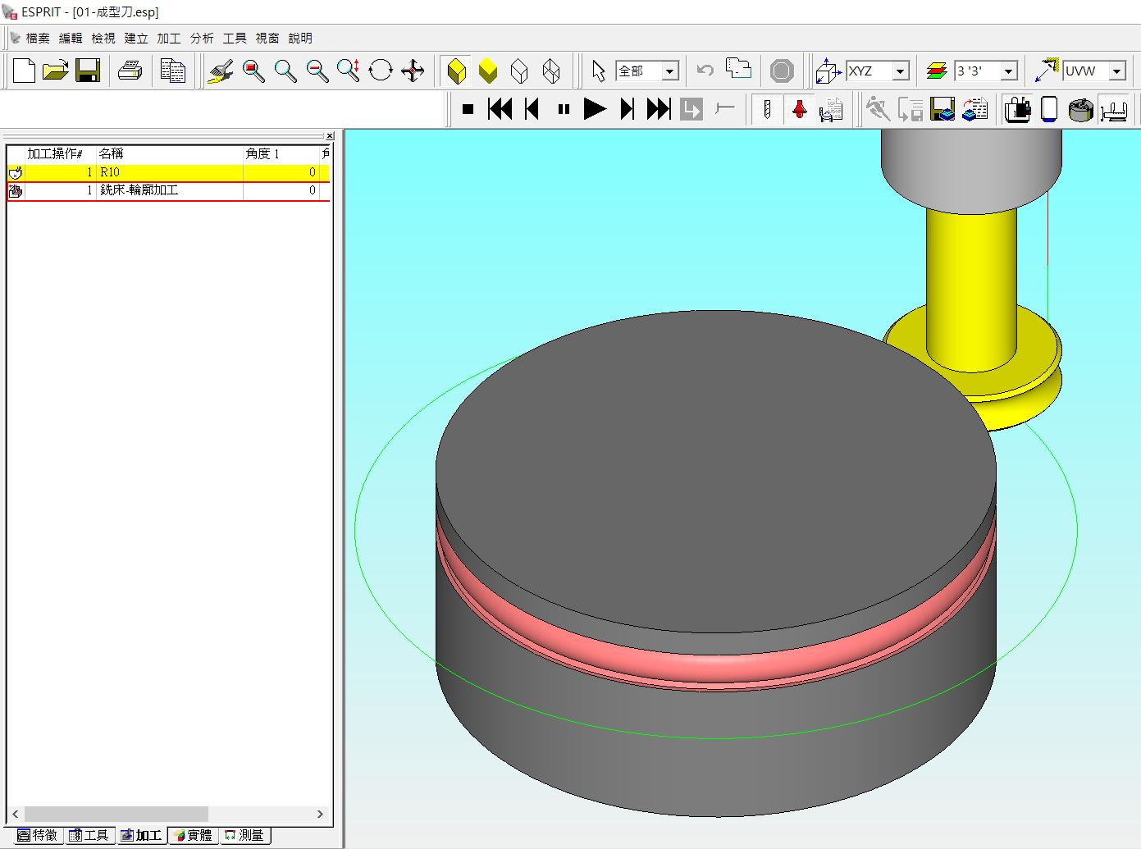
Task: Select the Rotate view icon
Action: tap(381, 71)
